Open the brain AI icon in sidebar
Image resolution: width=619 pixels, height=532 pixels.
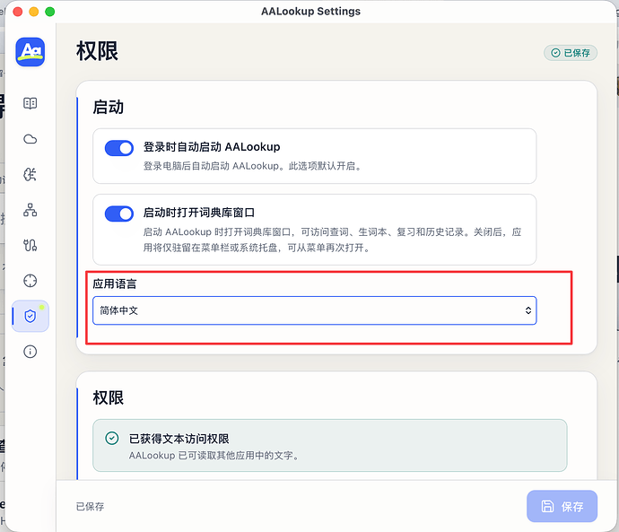click(x=30, y=174)
